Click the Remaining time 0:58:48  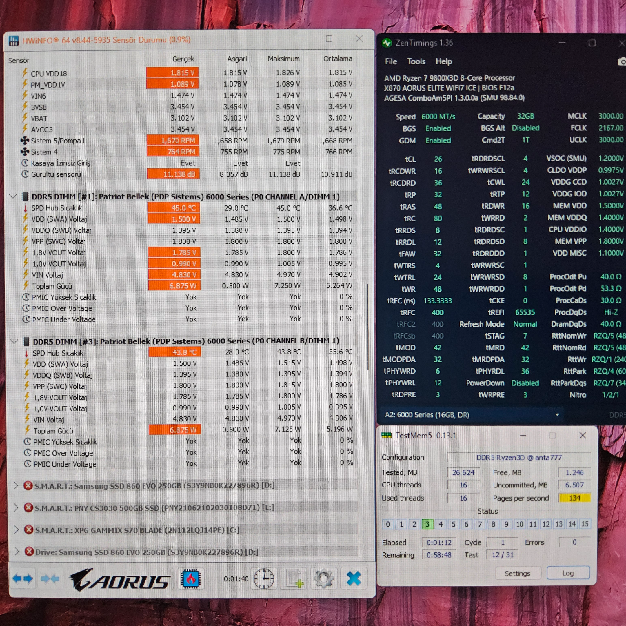tap(439, 555)
